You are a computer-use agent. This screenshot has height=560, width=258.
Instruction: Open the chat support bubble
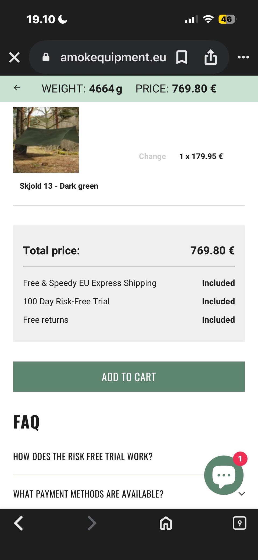(x=223, y=476)
